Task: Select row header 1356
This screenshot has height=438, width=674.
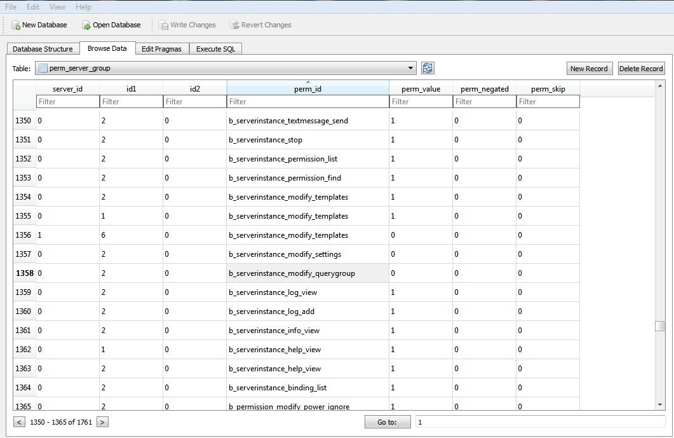Action: [24, 235]
